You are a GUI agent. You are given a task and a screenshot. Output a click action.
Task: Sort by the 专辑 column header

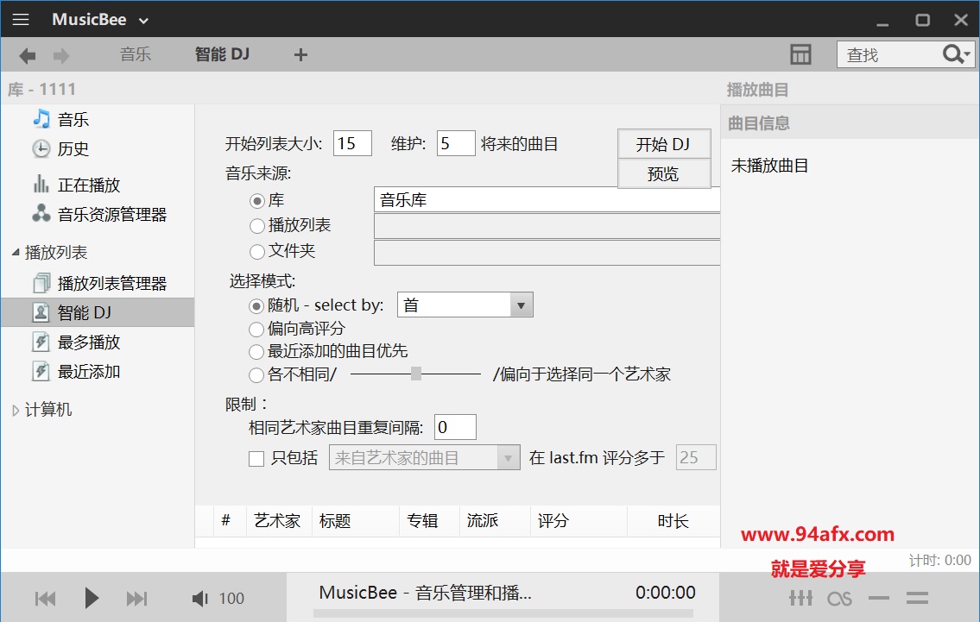click(429, 521)
